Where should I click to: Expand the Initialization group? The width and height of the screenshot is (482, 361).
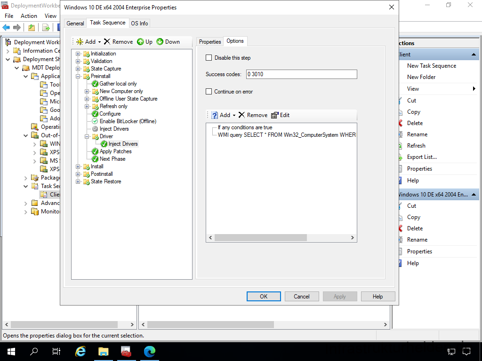click(78, 54)
